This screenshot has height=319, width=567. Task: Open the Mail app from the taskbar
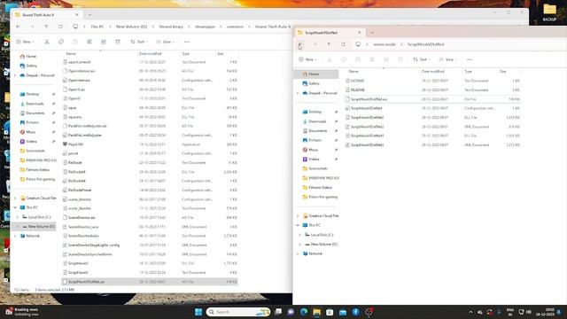coord(343,312)
